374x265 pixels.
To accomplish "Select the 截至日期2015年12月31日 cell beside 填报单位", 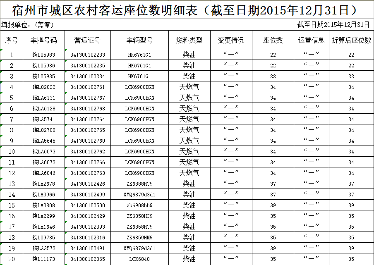I will pos(334,24).
